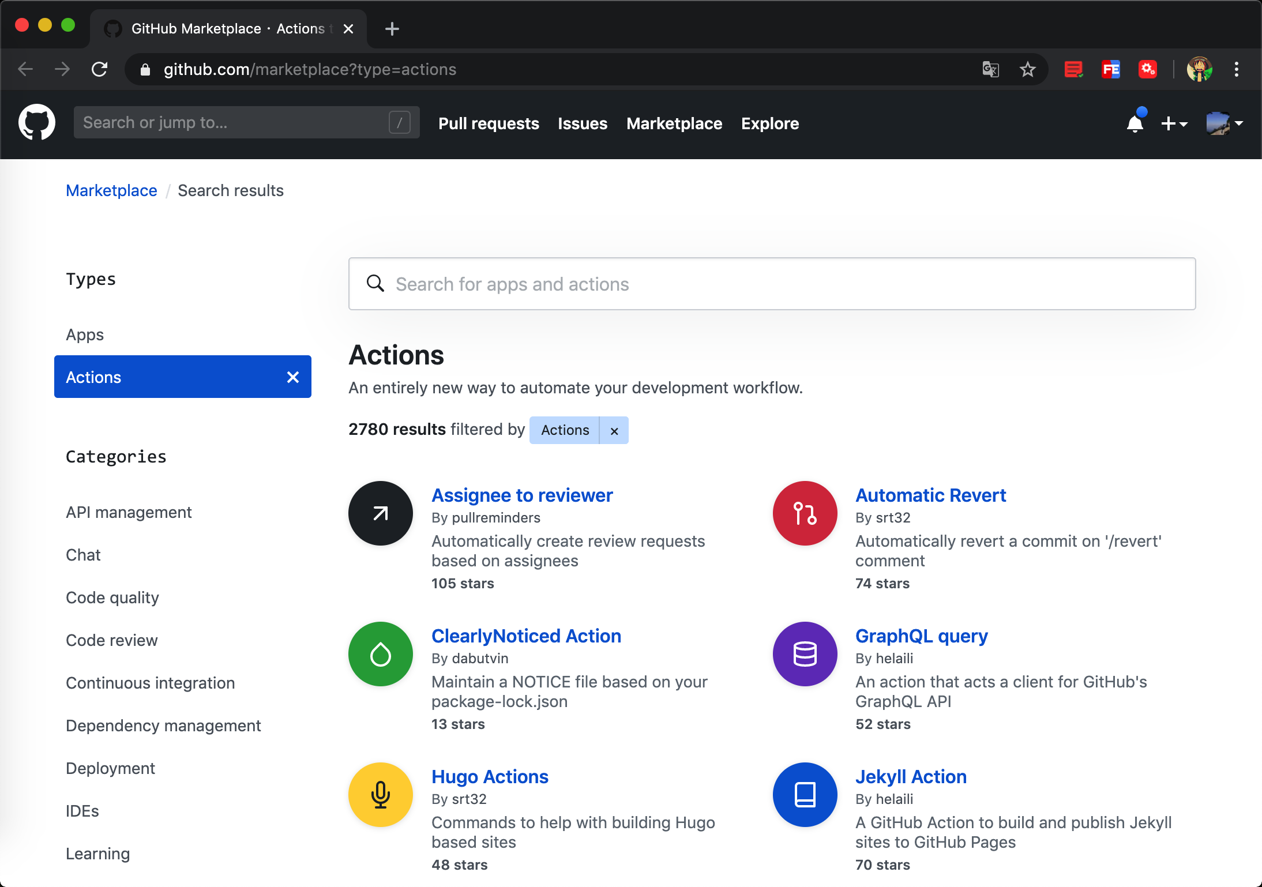Select the Code review category
This screenshot has height=887, width=1262.
point(112,640)
